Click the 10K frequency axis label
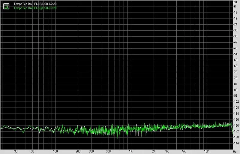240x154 pixels. point(206,151)
